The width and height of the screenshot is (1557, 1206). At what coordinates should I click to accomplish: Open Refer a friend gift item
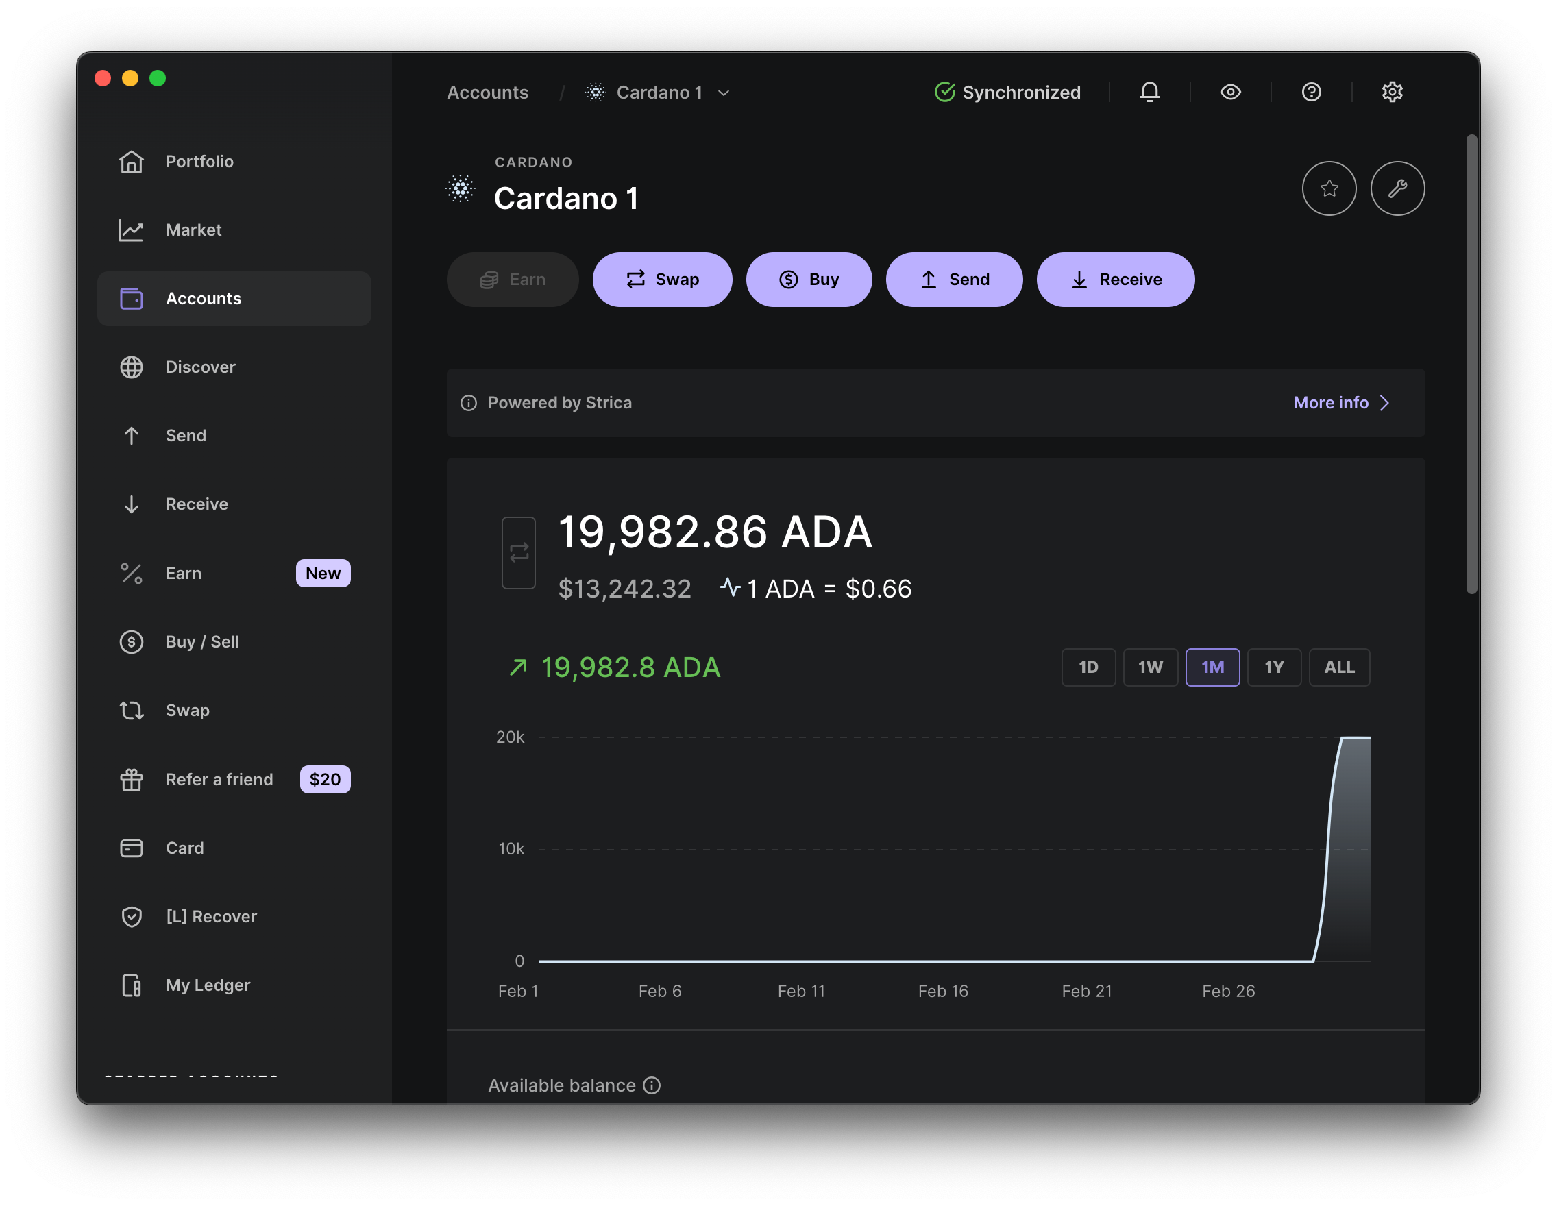tap(219, 779)
